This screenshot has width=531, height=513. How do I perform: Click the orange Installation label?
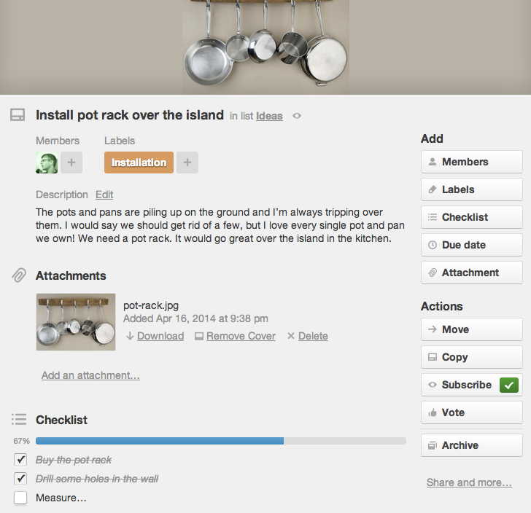139,162
